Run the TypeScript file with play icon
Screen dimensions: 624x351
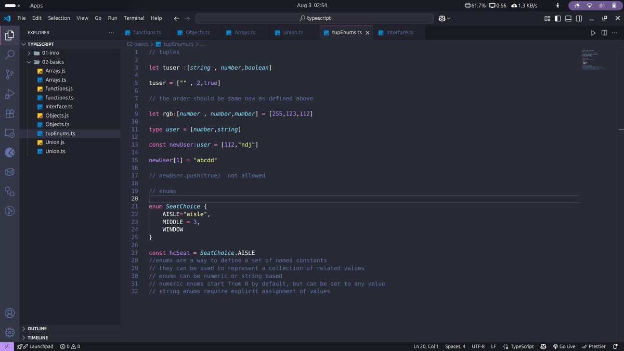coord(593,33)
